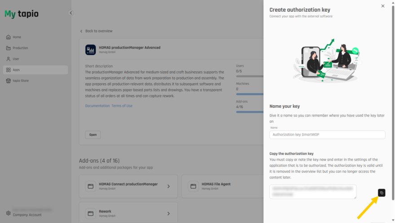Open Company Account settings gear icon

click(9, 213)
